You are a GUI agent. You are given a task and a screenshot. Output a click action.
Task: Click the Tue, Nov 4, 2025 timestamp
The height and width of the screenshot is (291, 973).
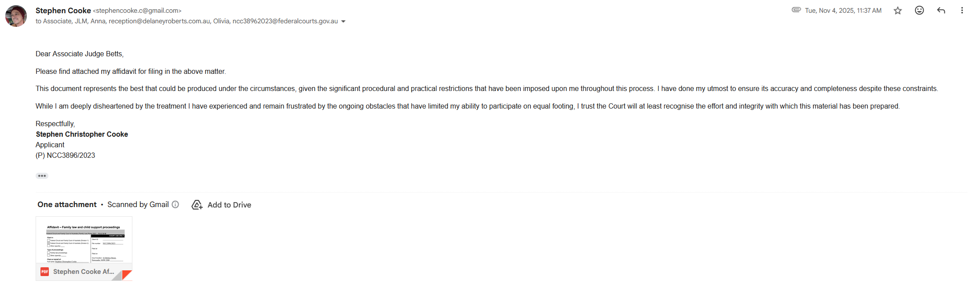(843, 11)
